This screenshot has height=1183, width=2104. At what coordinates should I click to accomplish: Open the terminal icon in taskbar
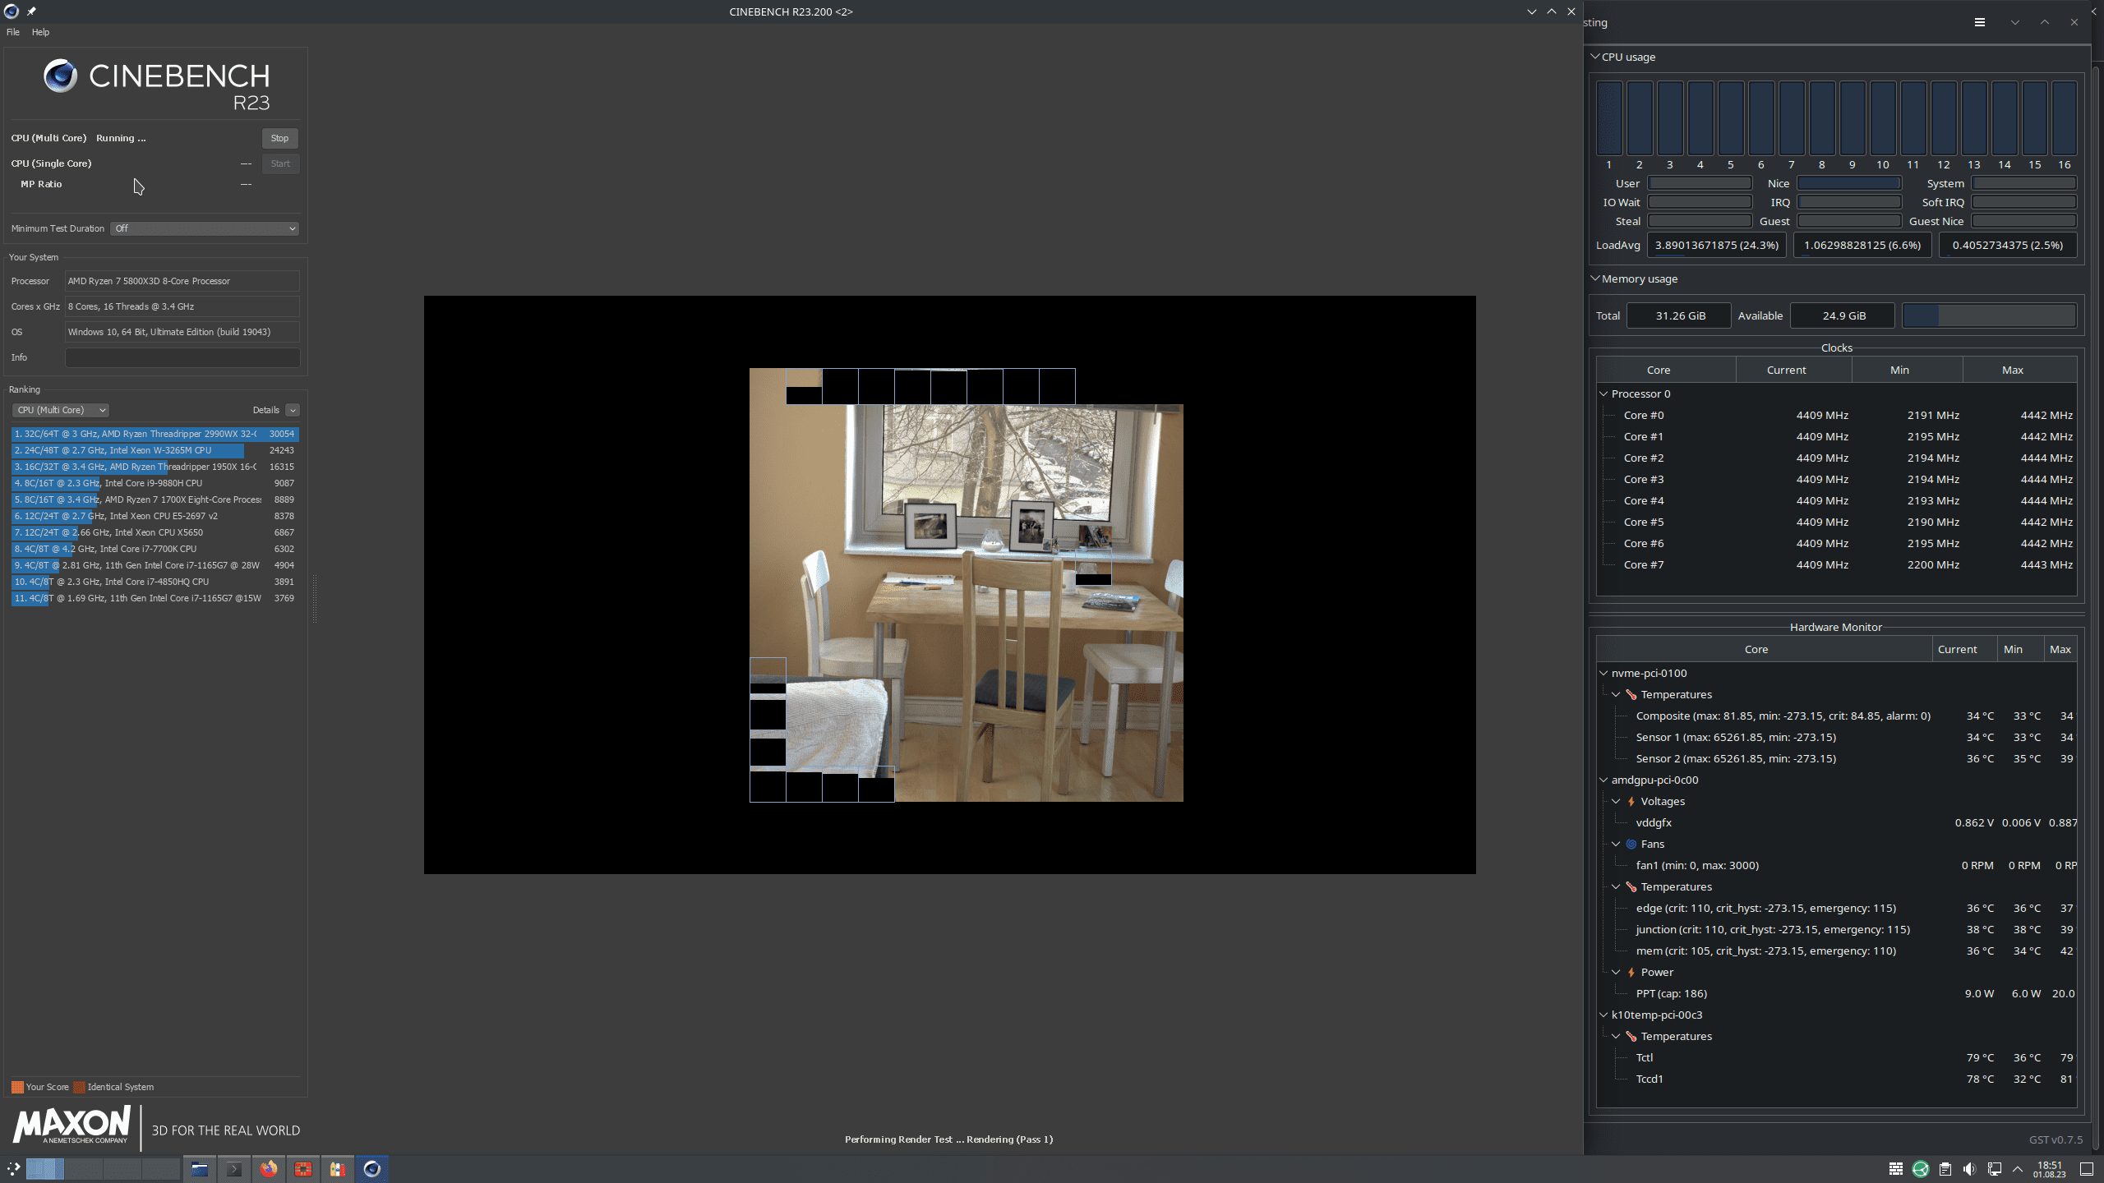pos(234,1168)
